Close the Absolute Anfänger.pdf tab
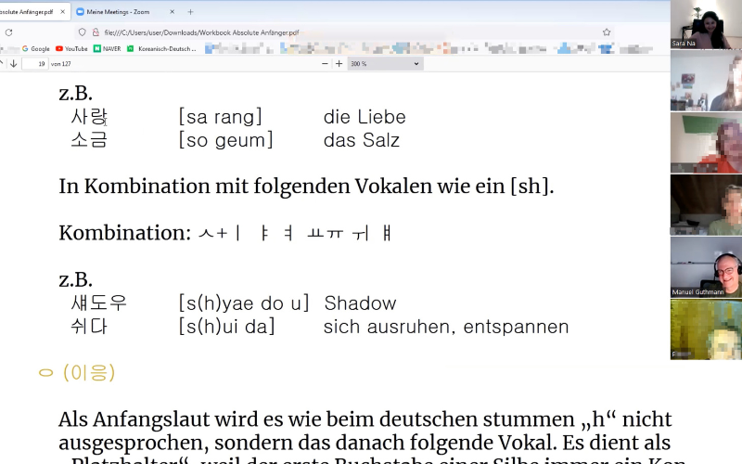Screen dimensions: 742x464 tap(64, 12)
